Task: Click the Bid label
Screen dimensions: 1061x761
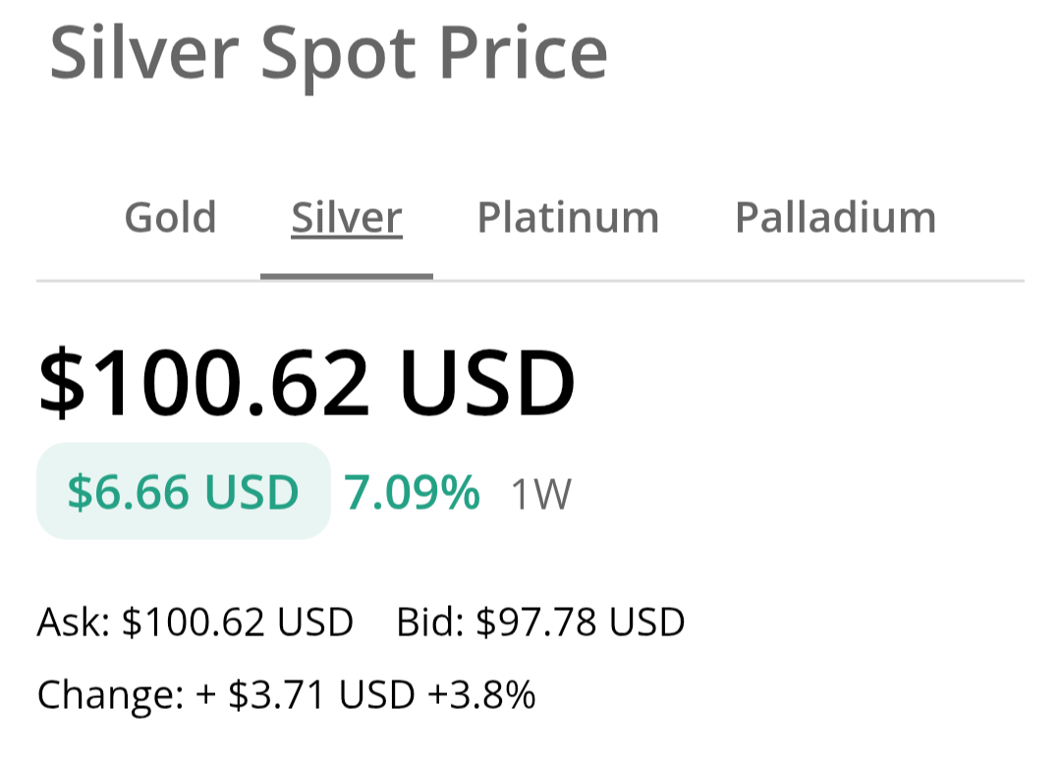Action: point(430,623)
